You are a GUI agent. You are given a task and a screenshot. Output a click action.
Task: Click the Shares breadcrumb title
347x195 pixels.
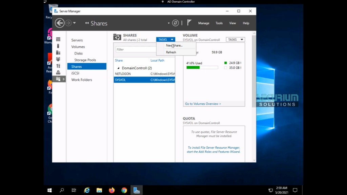99,23
